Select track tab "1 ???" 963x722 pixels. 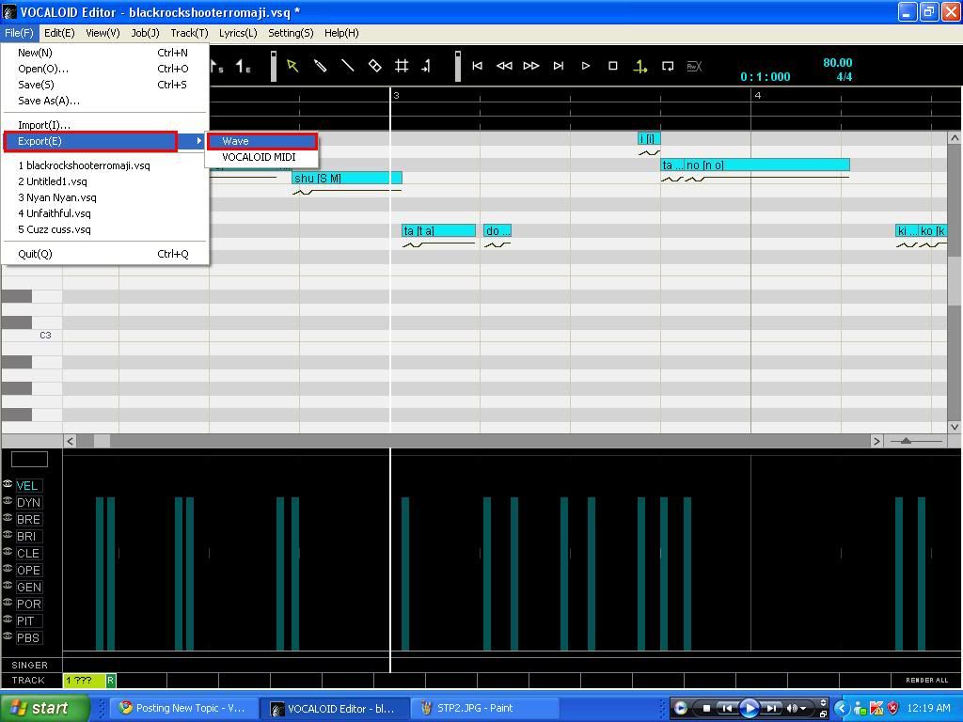click(85, 681)
